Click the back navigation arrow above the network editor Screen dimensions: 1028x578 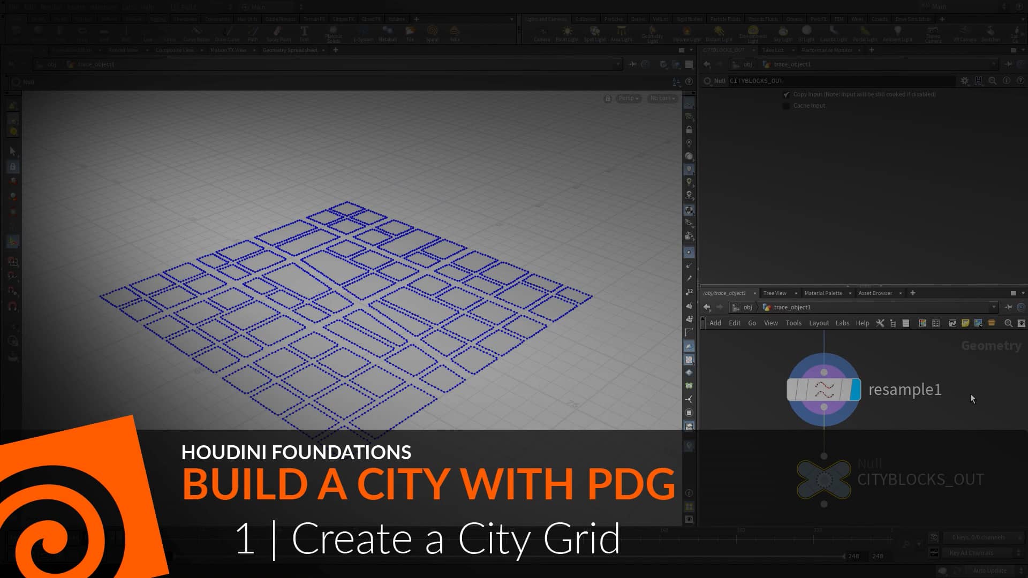(x=707, y=307)
